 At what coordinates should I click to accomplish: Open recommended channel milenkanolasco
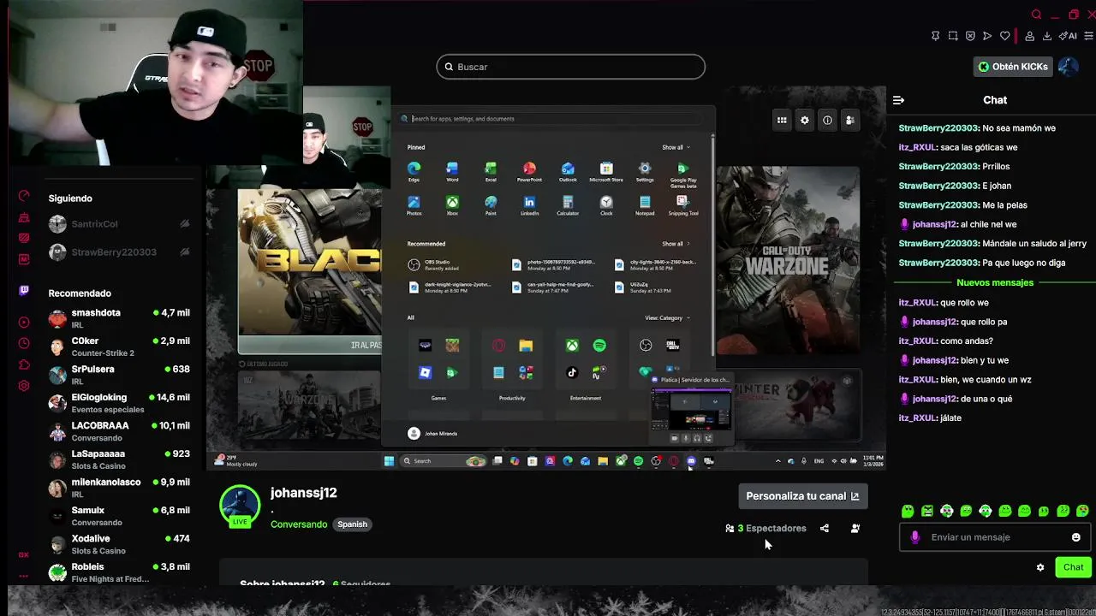118,488
